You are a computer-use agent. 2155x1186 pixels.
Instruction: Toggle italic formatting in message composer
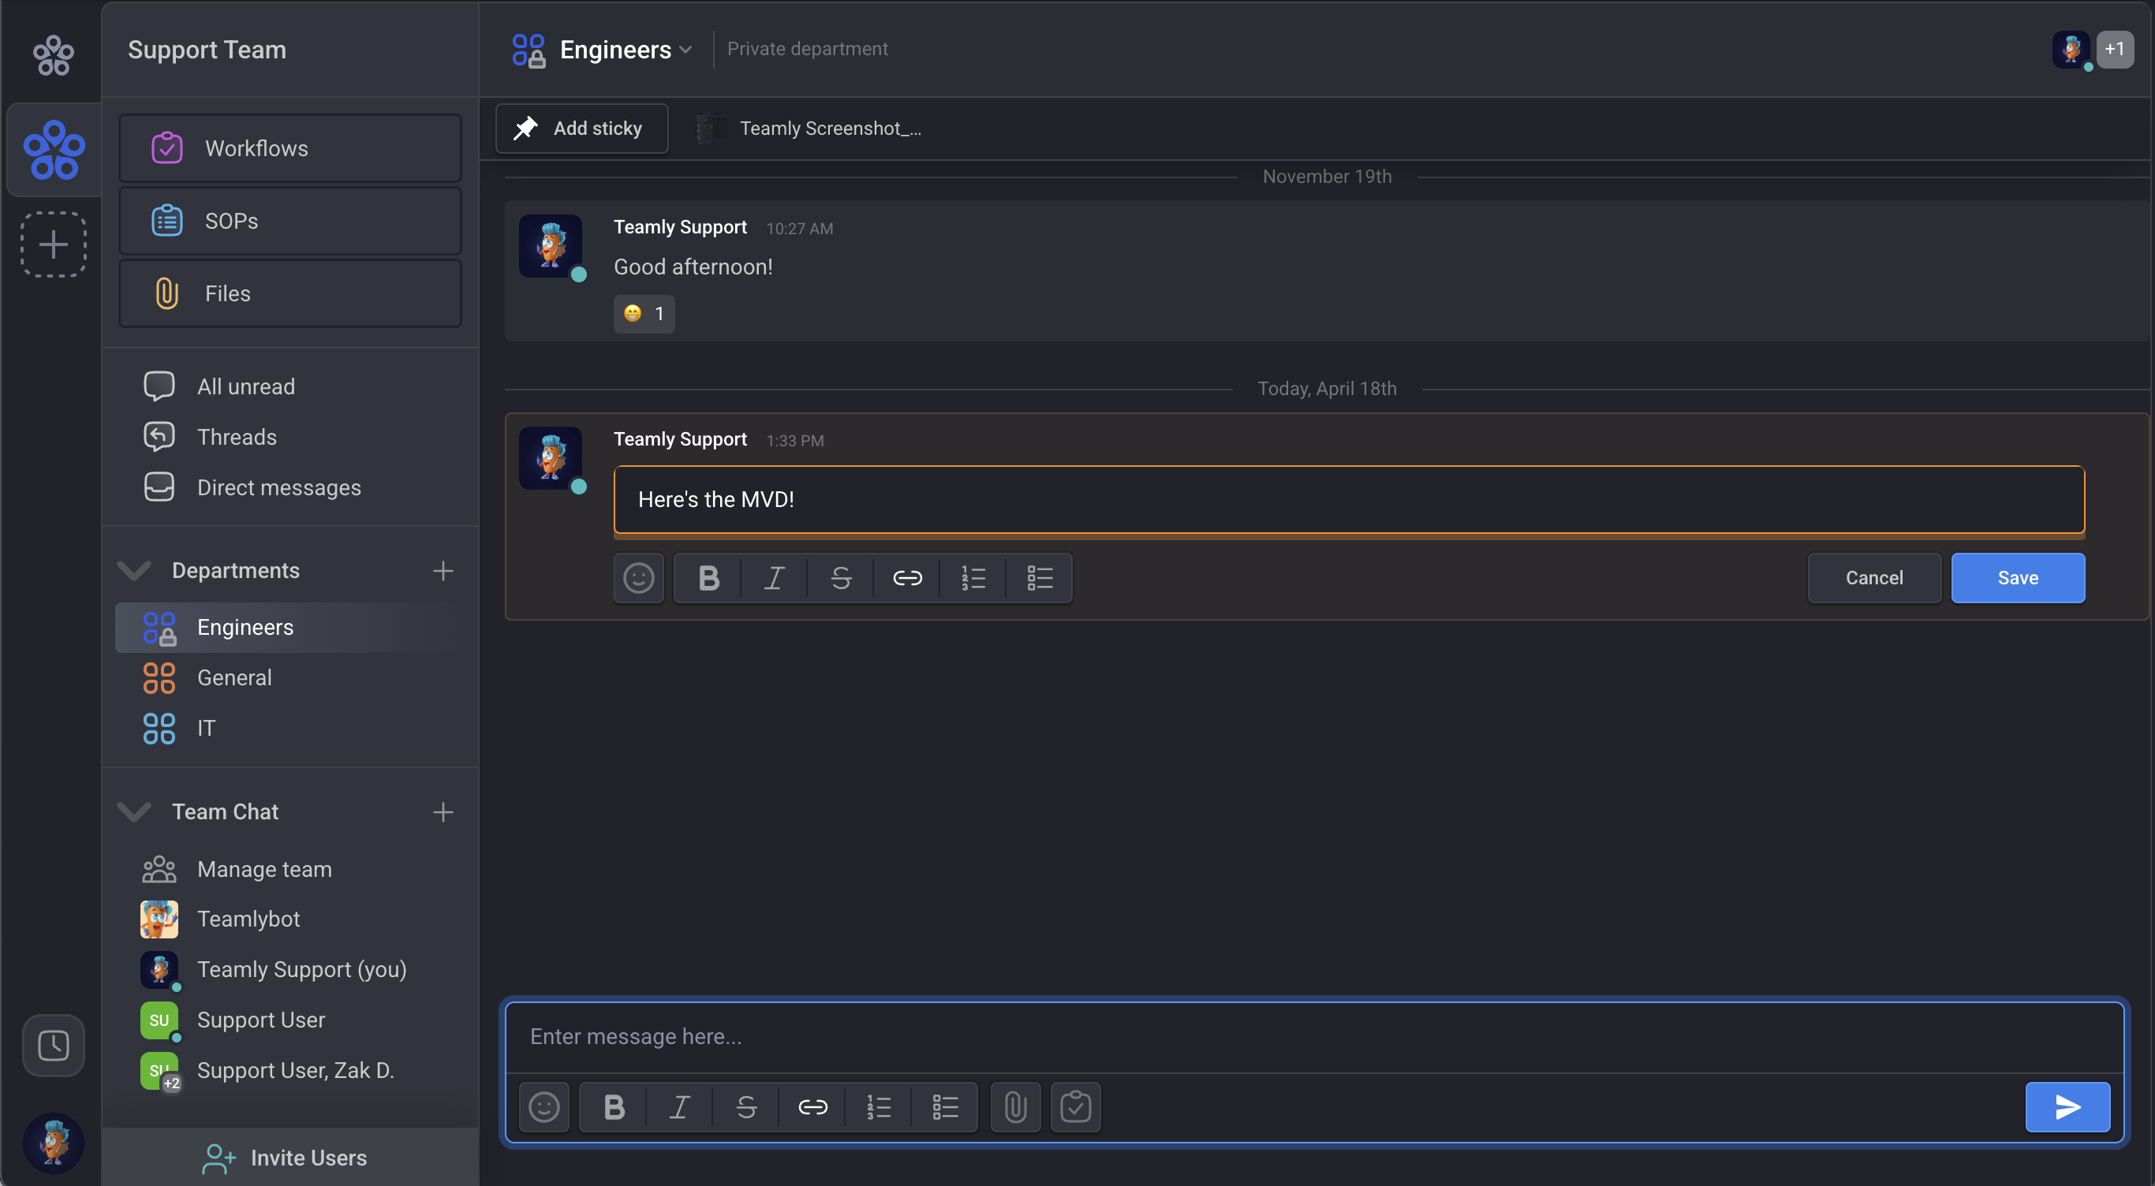pyautogui.click(x=679, y=1106)
